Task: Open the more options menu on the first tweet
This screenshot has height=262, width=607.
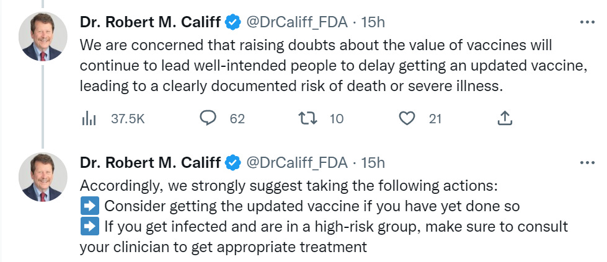Action: 586,22
